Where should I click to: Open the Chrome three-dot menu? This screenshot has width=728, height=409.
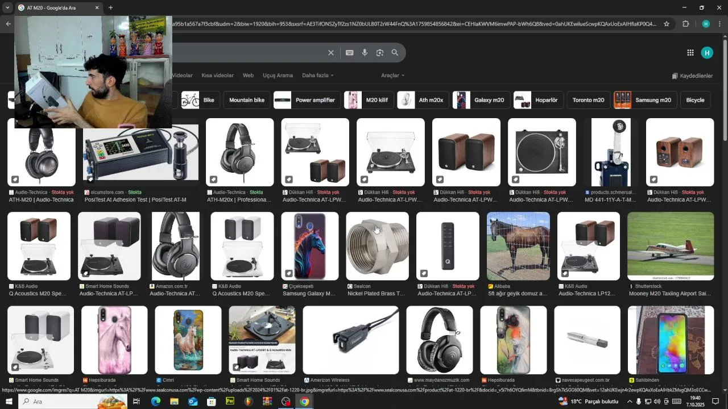click(x=720, y=24)
